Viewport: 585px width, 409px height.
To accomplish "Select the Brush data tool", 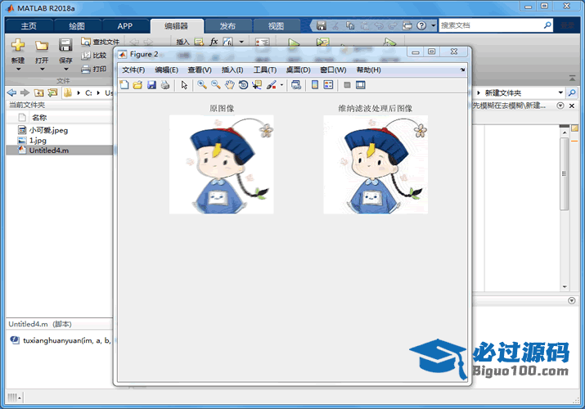I will [x=272, y=85].
